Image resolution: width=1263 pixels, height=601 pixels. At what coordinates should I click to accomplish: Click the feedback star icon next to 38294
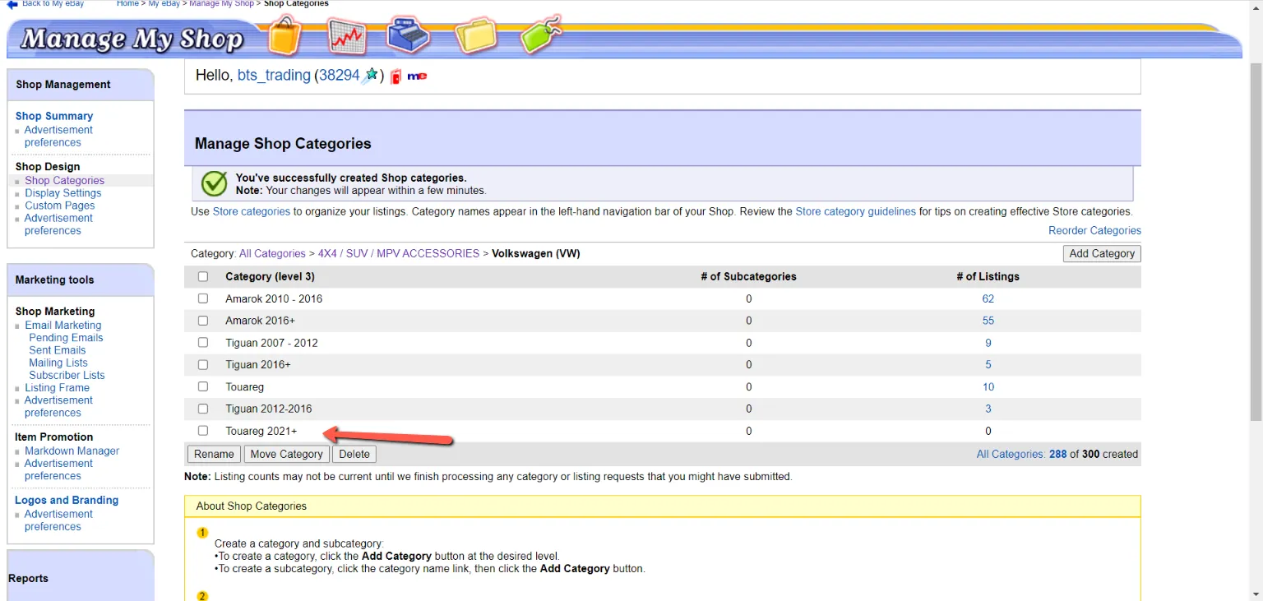point(371,75)
